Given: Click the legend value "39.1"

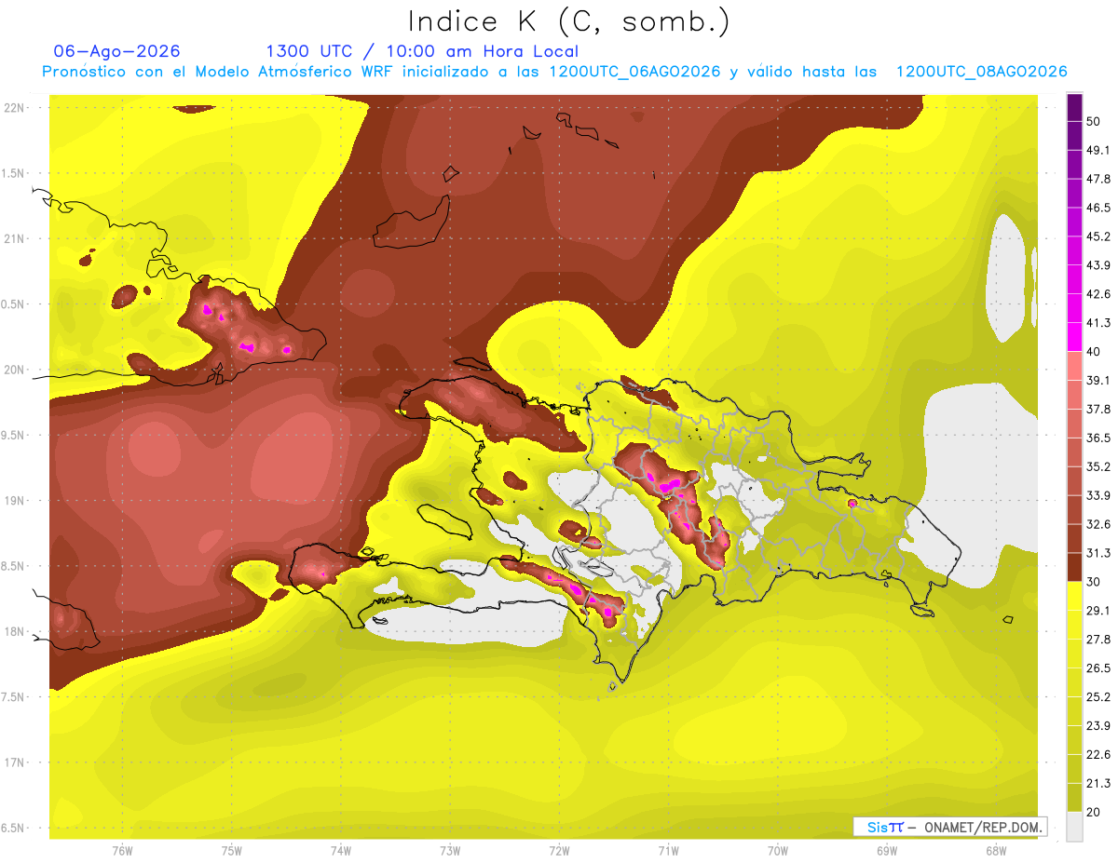Looking at the screenshot, I should 1098,380.
